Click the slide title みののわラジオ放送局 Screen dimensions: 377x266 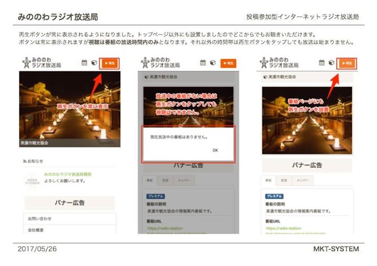(58, 17)
